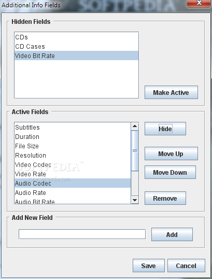Select File Size in Active Fields
Viewport: 212px width, 279px height.
tap(73, 146)
